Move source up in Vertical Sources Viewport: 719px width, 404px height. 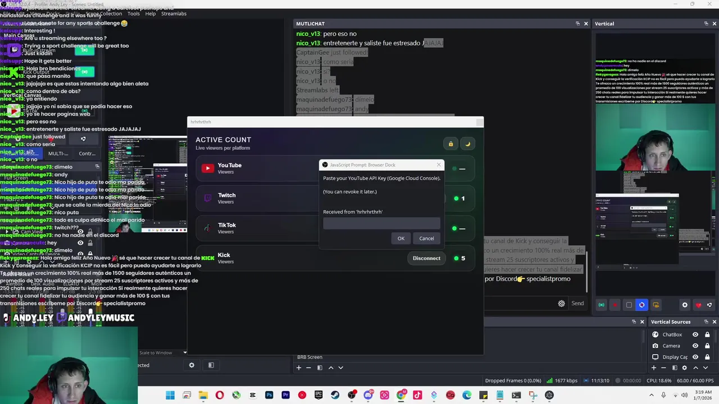point(695,368)
